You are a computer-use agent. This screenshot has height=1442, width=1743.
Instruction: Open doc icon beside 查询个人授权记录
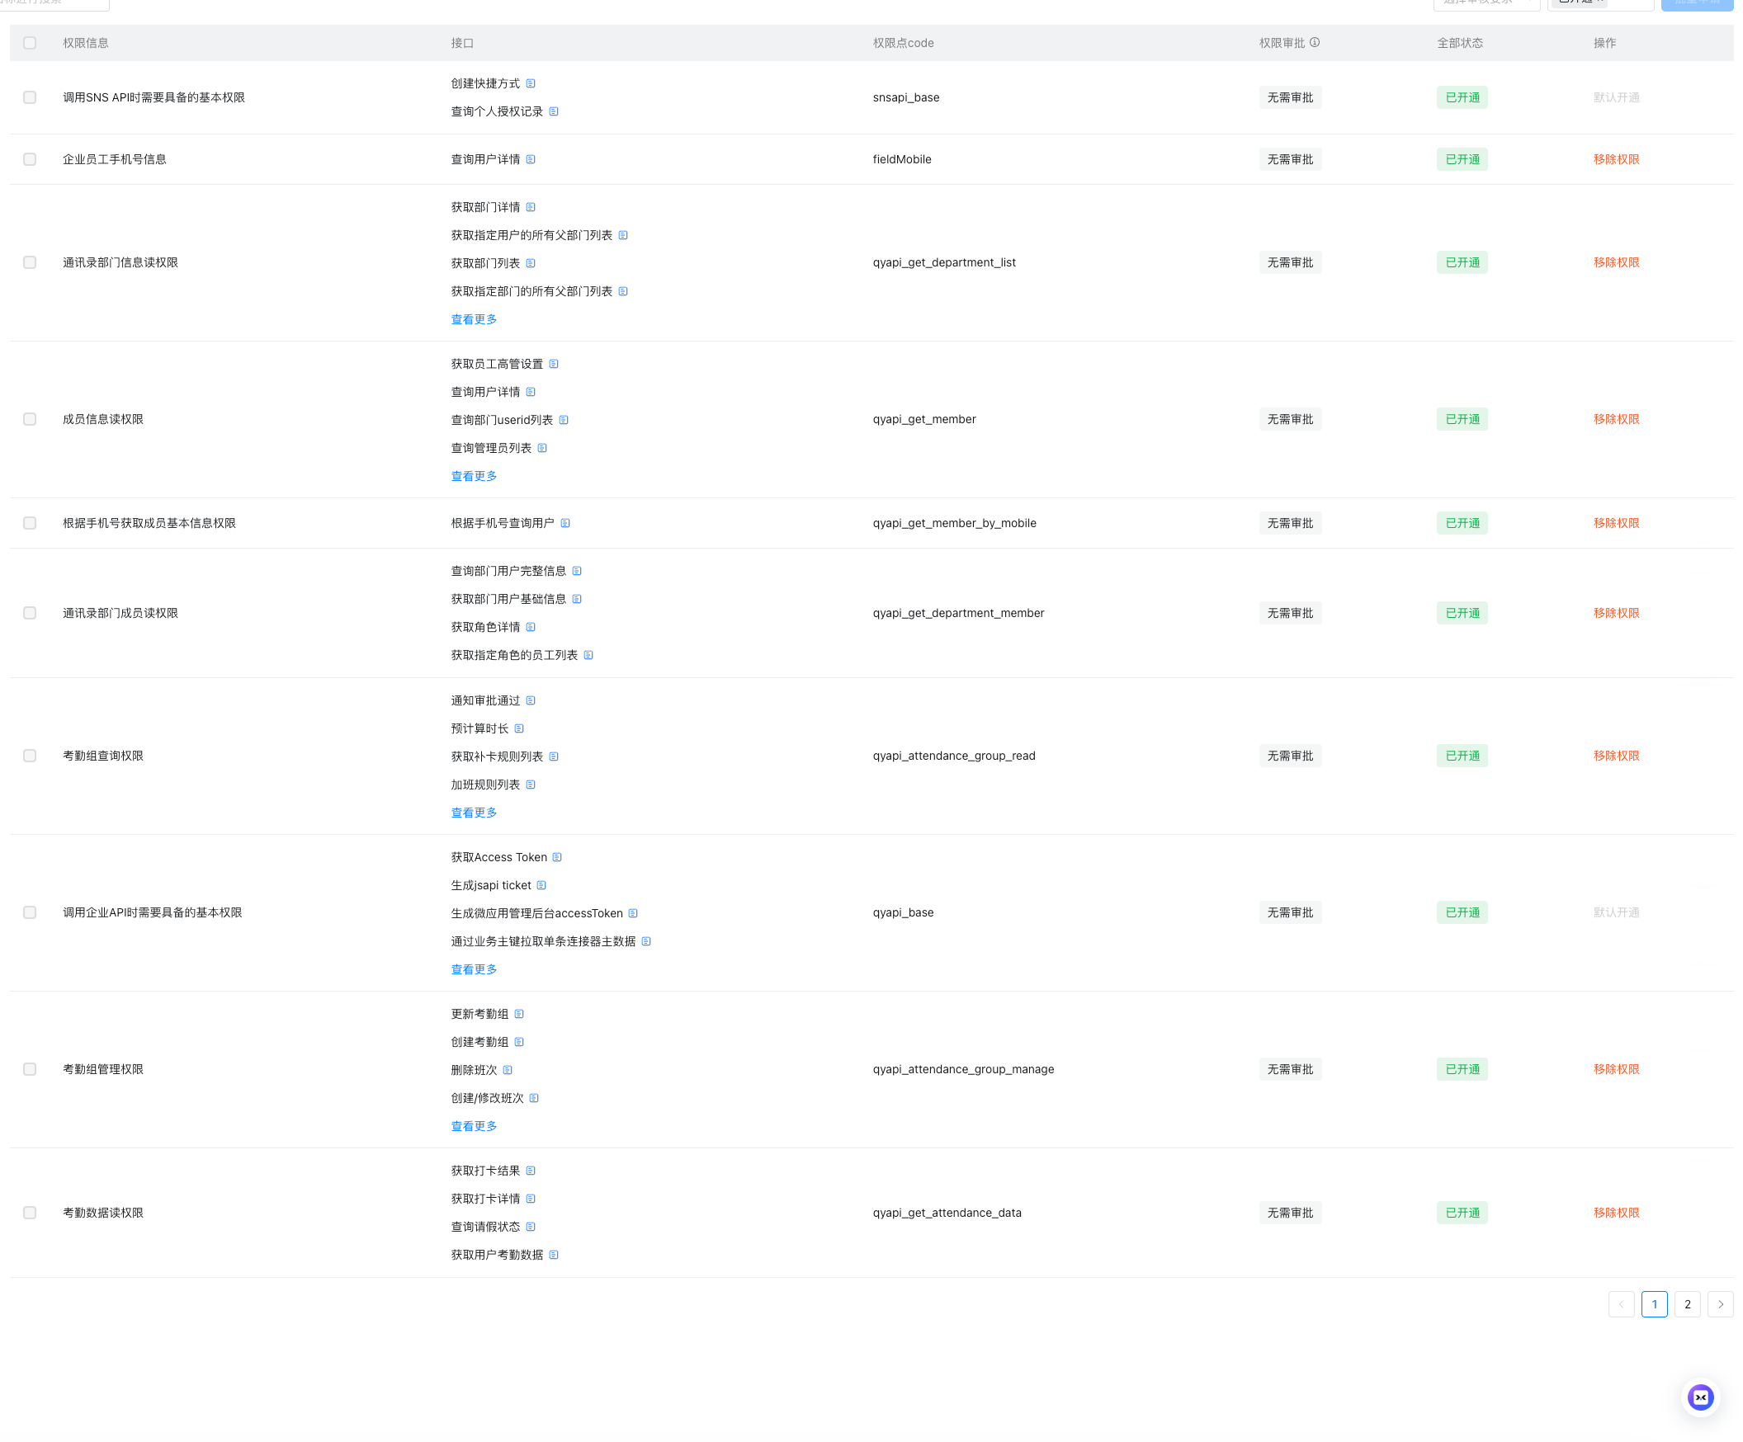tap(554, 112)
